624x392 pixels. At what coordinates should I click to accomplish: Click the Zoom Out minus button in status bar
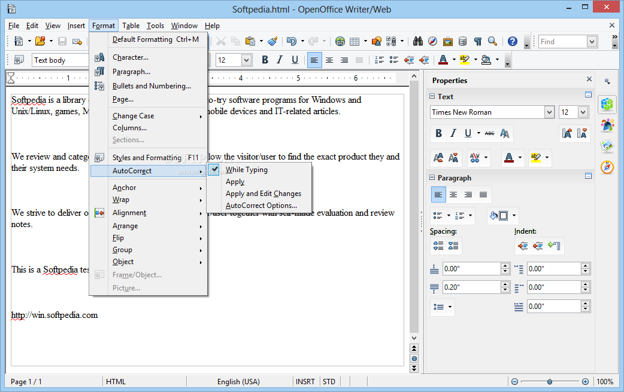point(514,382)
